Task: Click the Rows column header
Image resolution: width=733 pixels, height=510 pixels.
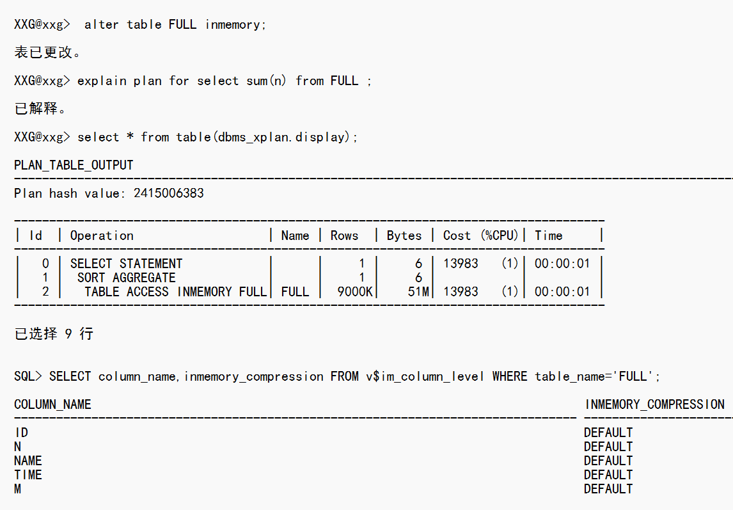Action: tap(344, 235)
